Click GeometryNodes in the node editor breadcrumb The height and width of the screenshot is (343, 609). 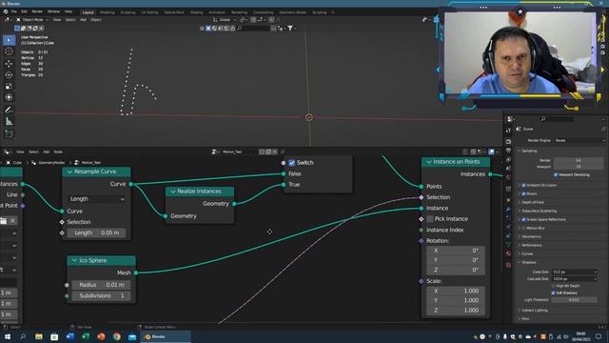point(51,163)
